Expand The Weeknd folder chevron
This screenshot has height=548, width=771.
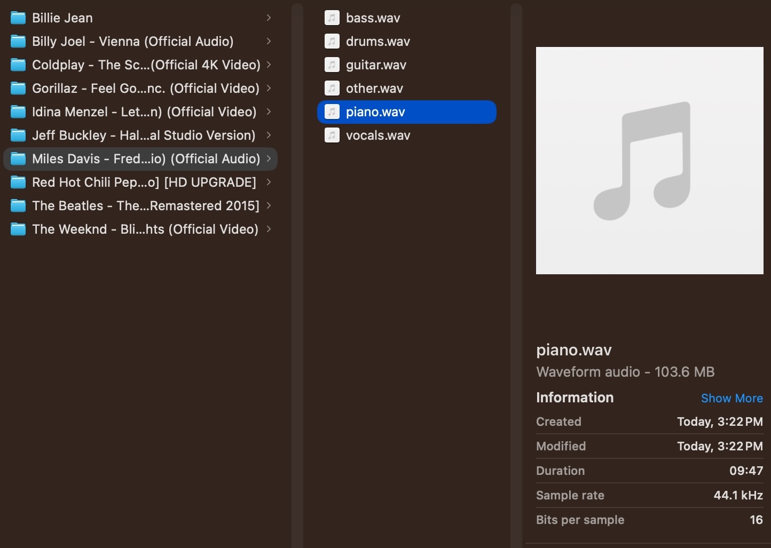click(269, 229)
